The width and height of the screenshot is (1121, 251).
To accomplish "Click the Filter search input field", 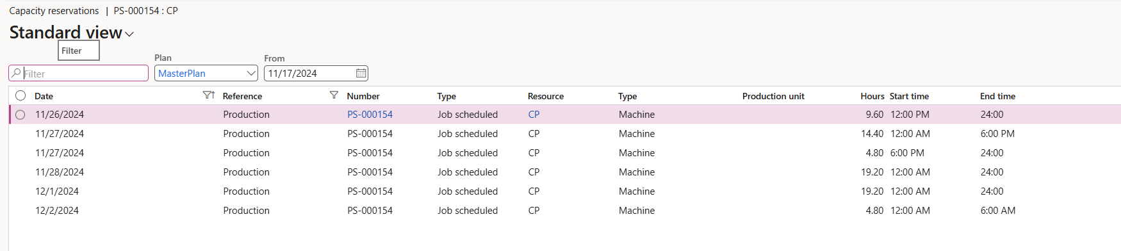I will pyautogui.click(x=79, y=74).
